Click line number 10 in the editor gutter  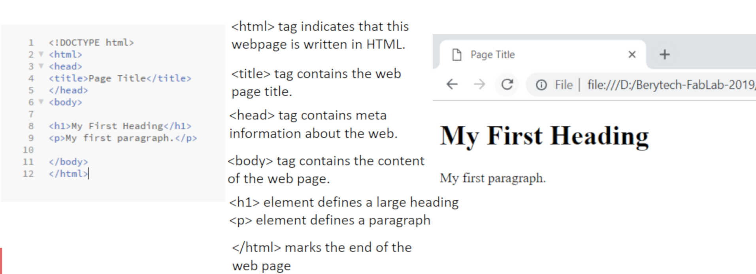click(x=28, y=150)
